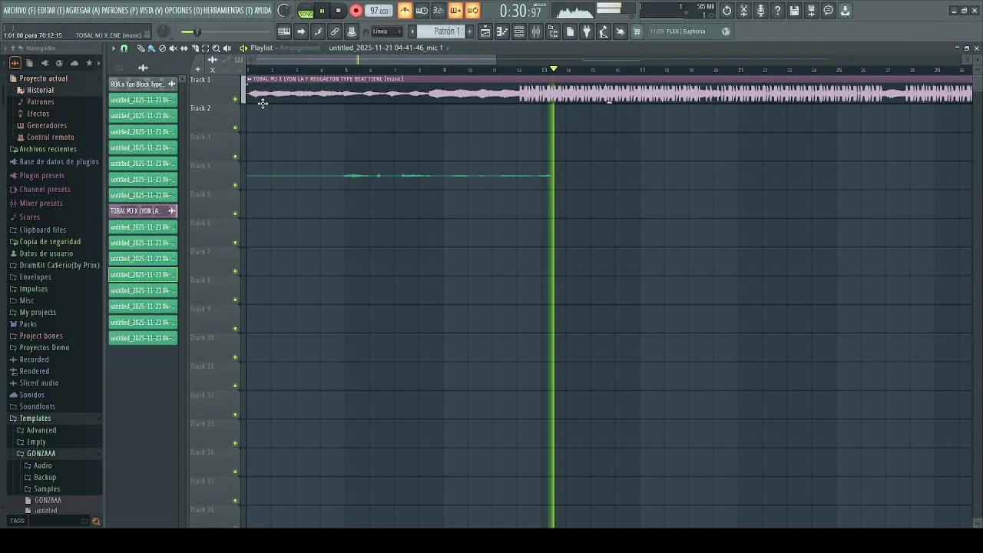Click the search icon beside TAGS
Screen dimensions: 983x553
point(96,522)
